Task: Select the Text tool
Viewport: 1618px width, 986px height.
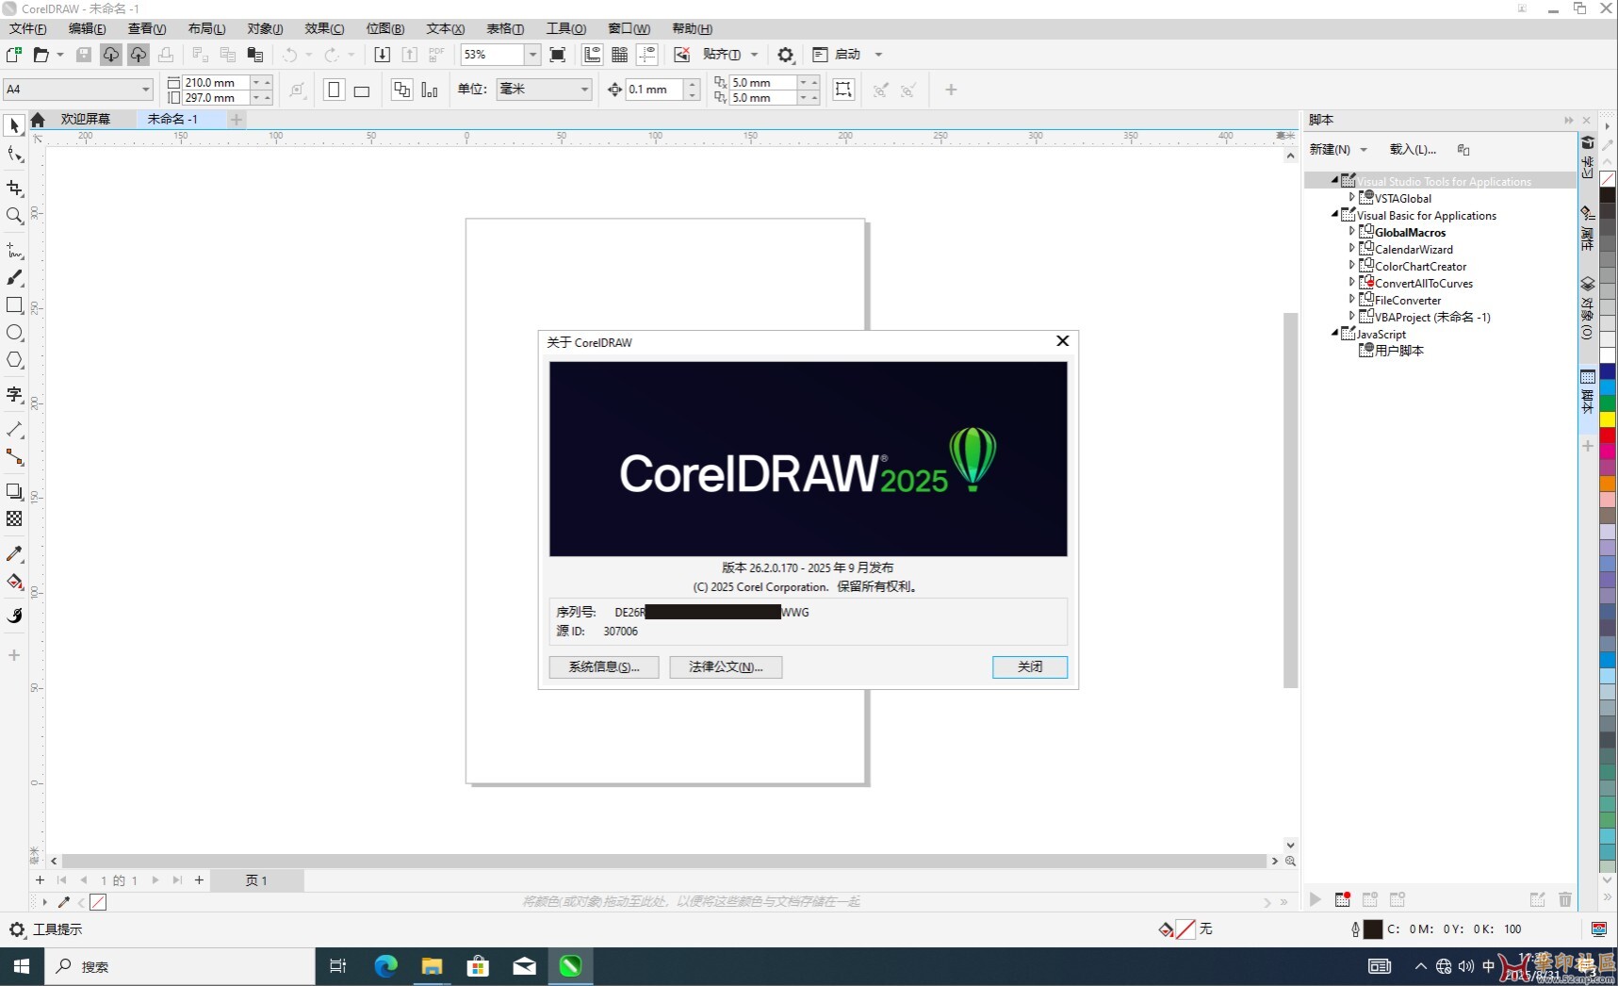Action: 14,395
